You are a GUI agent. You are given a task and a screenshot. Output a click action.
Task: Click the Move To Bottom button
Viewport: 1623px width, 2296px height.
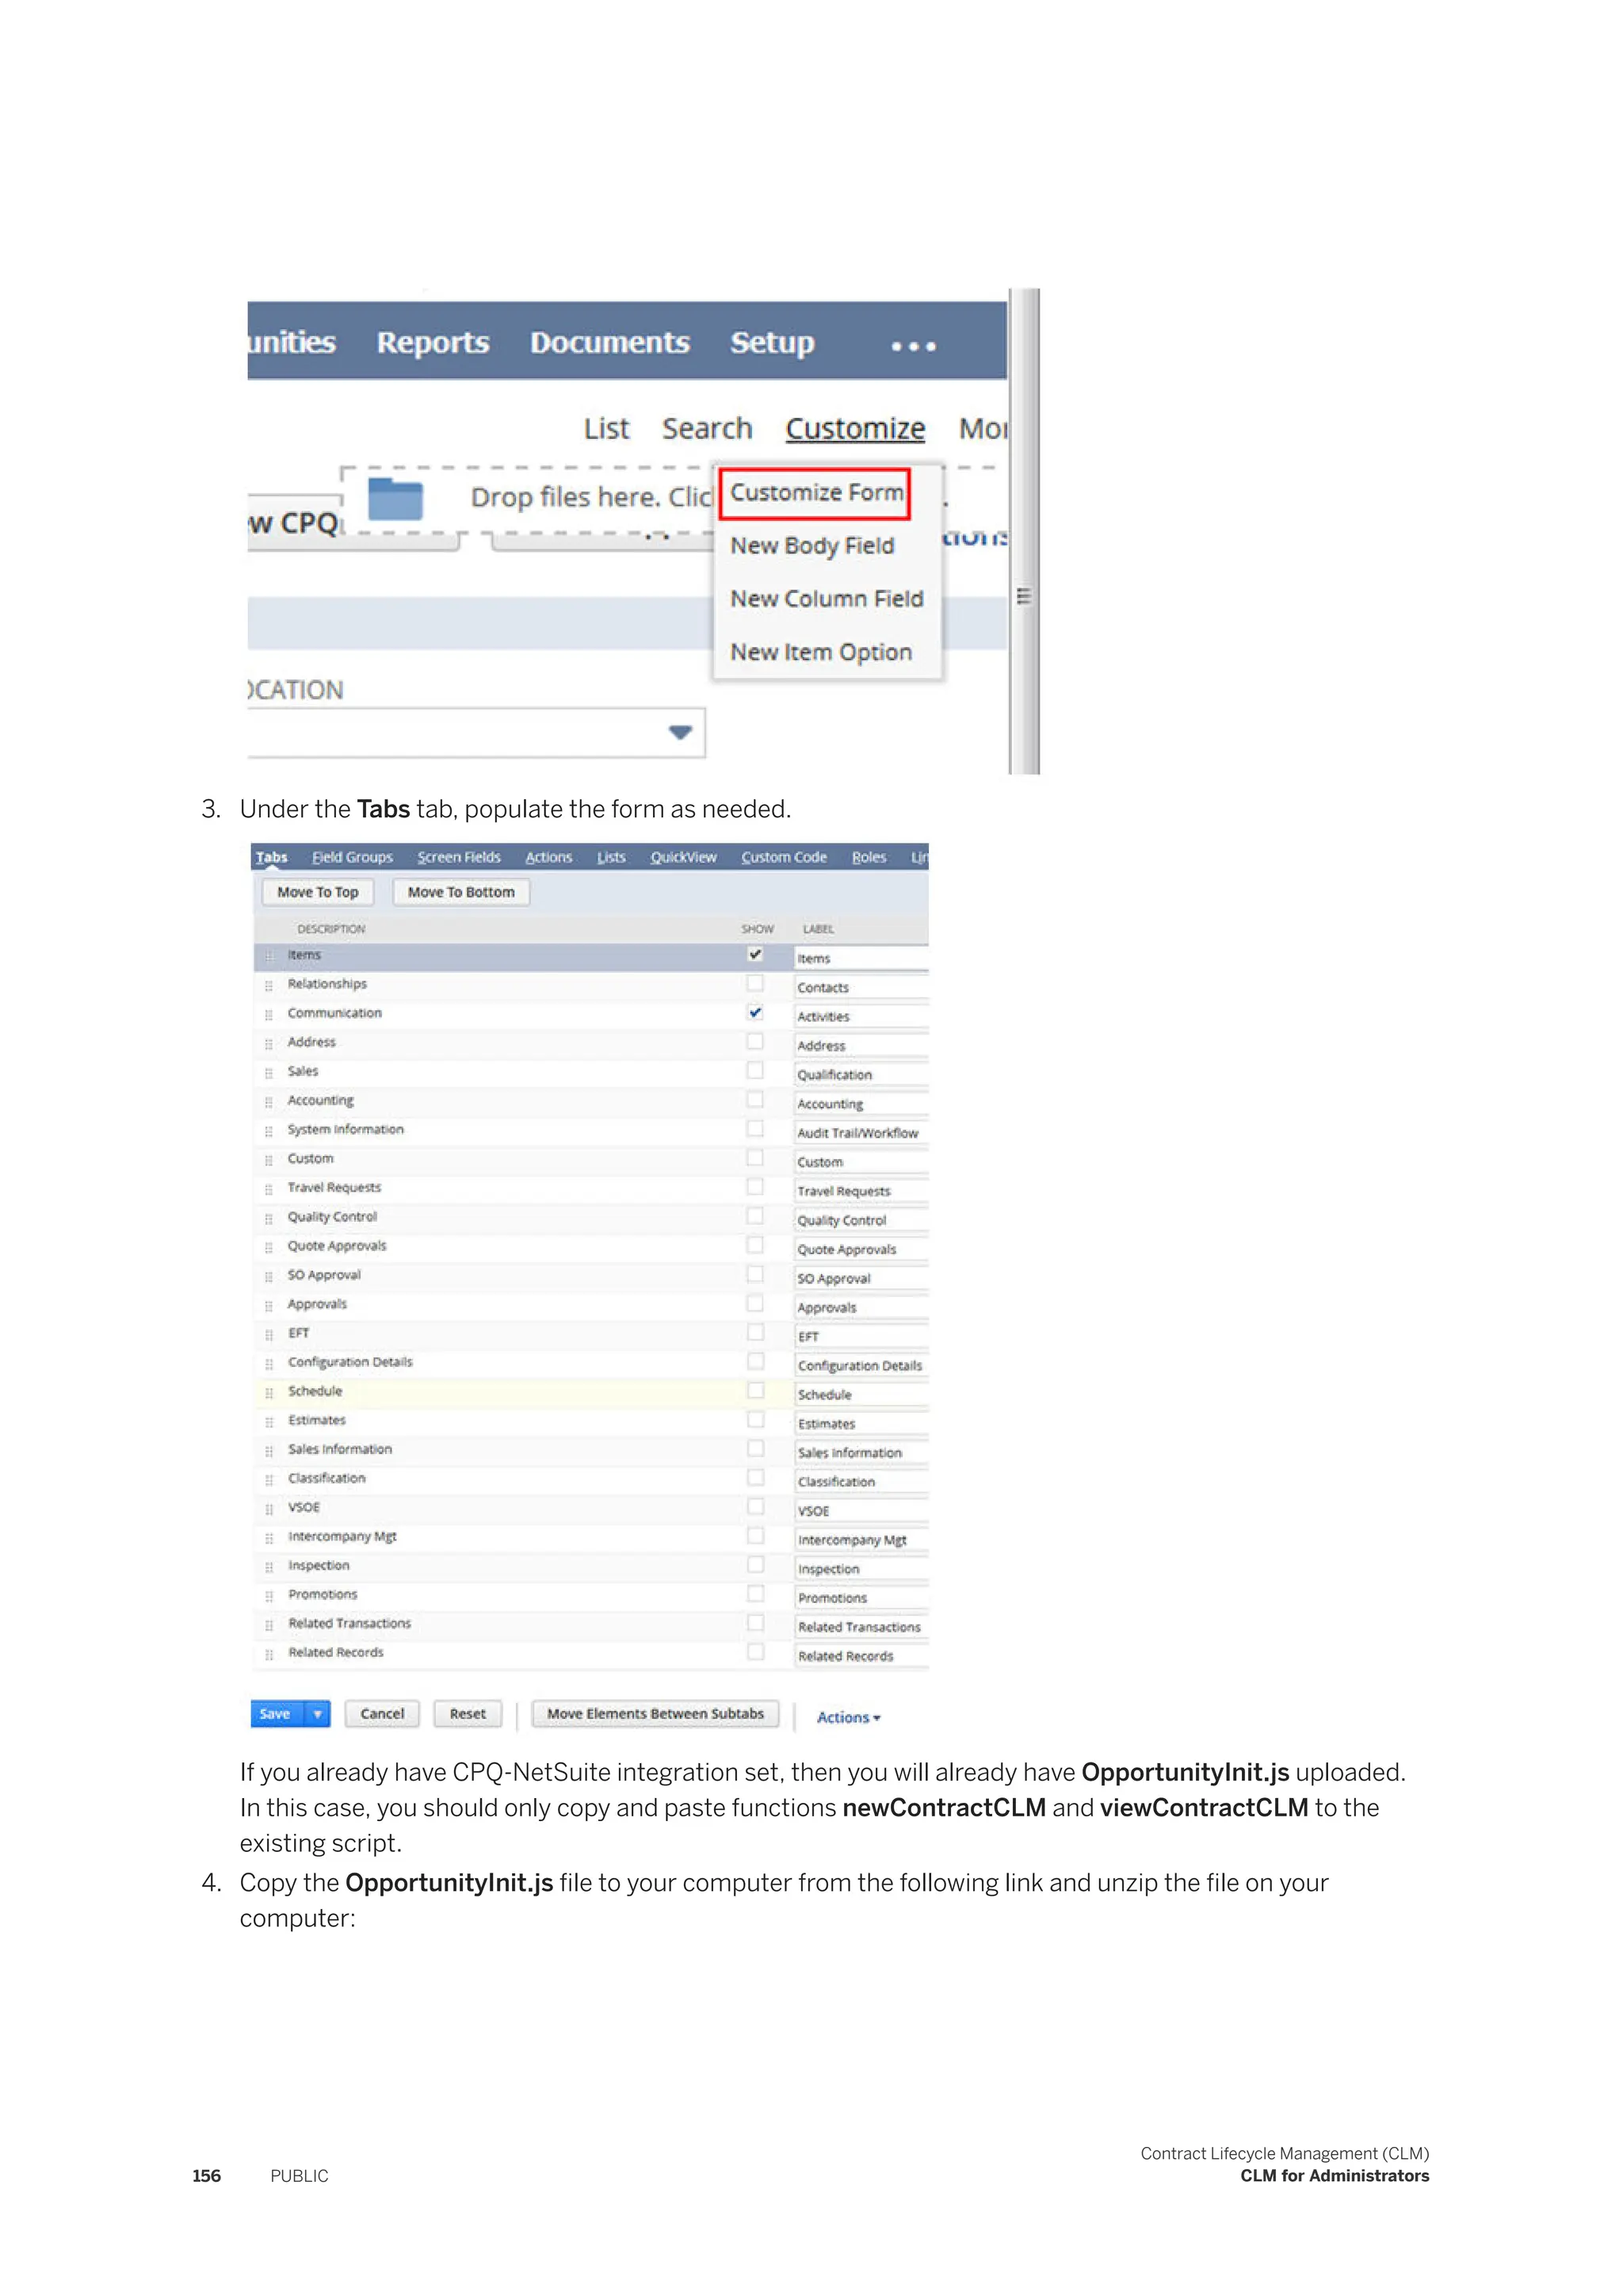(x=460, y=892)
